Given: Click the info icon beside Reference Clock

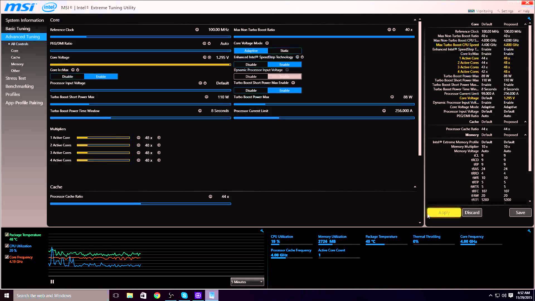Looking at the screenshot, I should tap(197, 30).
